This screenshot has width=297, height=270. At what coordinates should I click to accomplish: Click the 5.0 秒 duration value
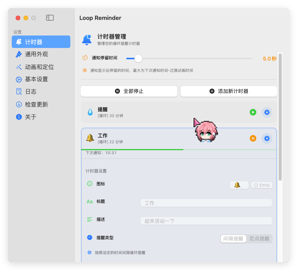tap(270, 59)
